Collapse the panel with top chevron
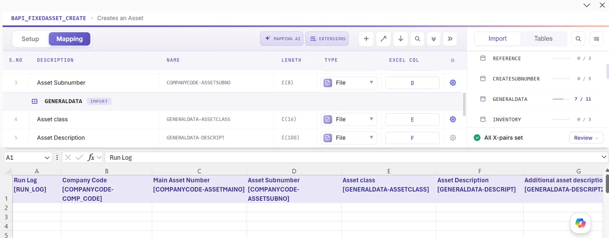609x238 pixels. tap(587, 5)
